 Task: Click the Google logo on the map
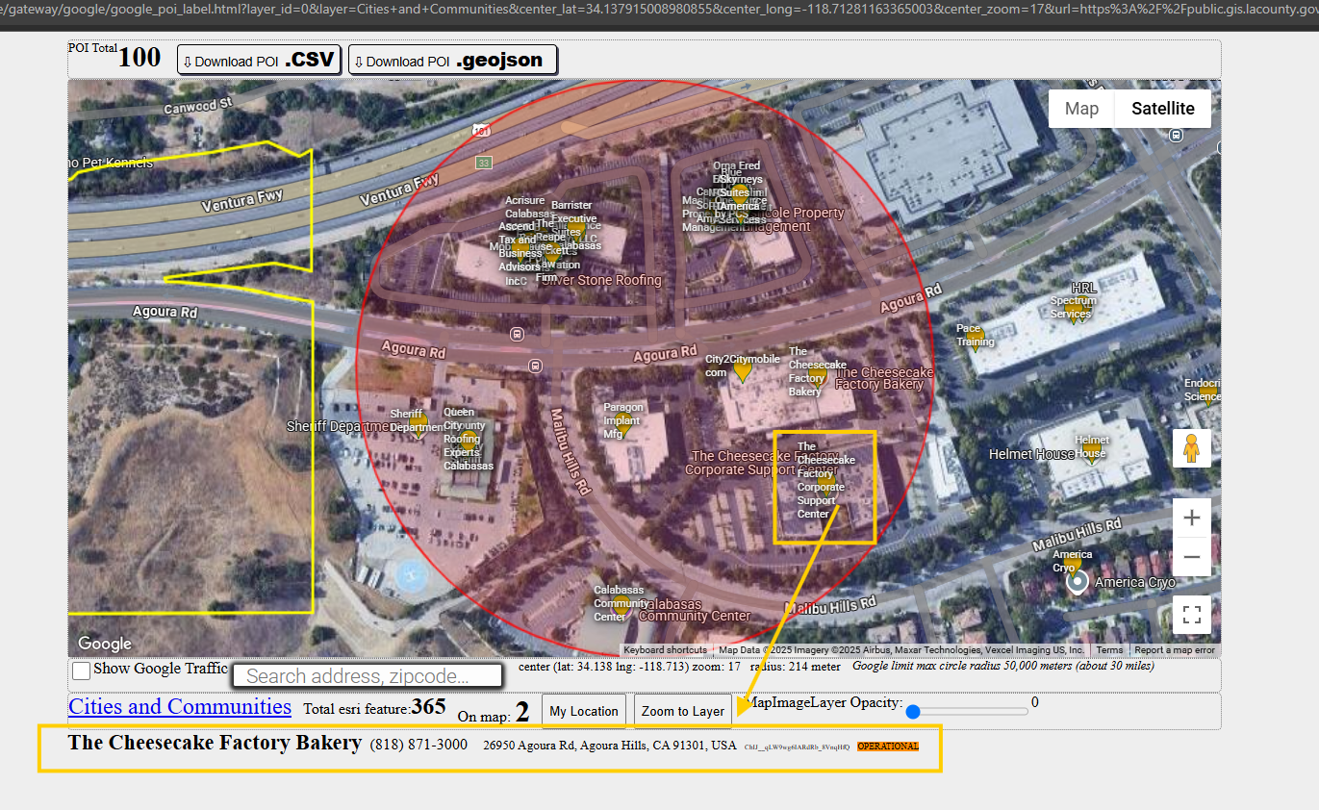click(105, 645)
